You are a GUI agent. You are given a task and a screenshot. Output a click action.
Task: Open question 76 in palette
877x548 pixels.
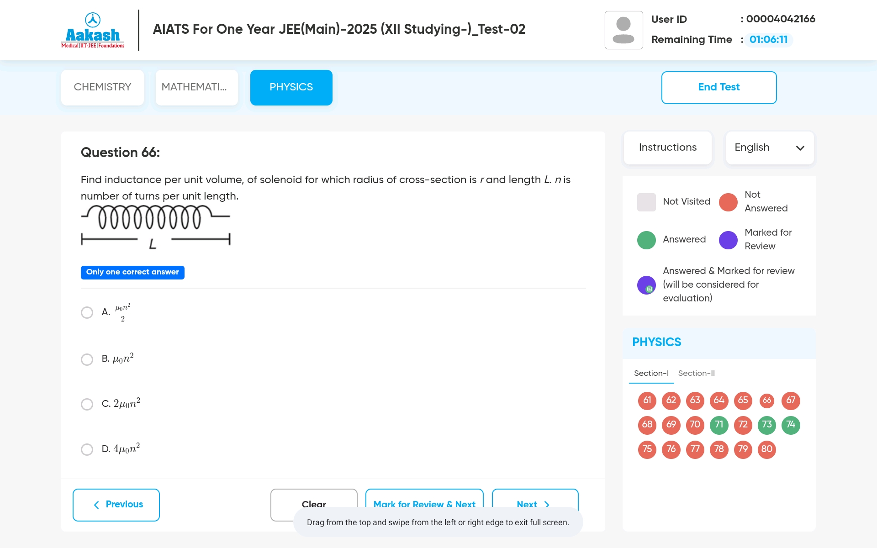pos(671,449)
